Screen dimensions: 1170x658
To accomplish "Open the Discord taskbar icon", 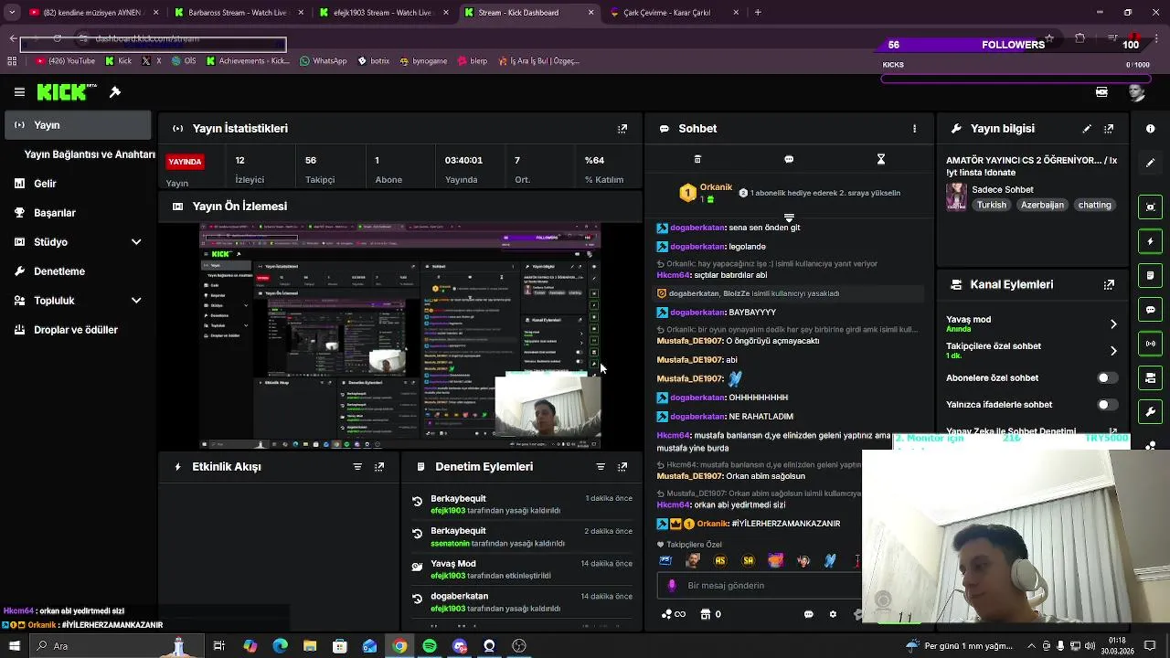I will [460, 646].
